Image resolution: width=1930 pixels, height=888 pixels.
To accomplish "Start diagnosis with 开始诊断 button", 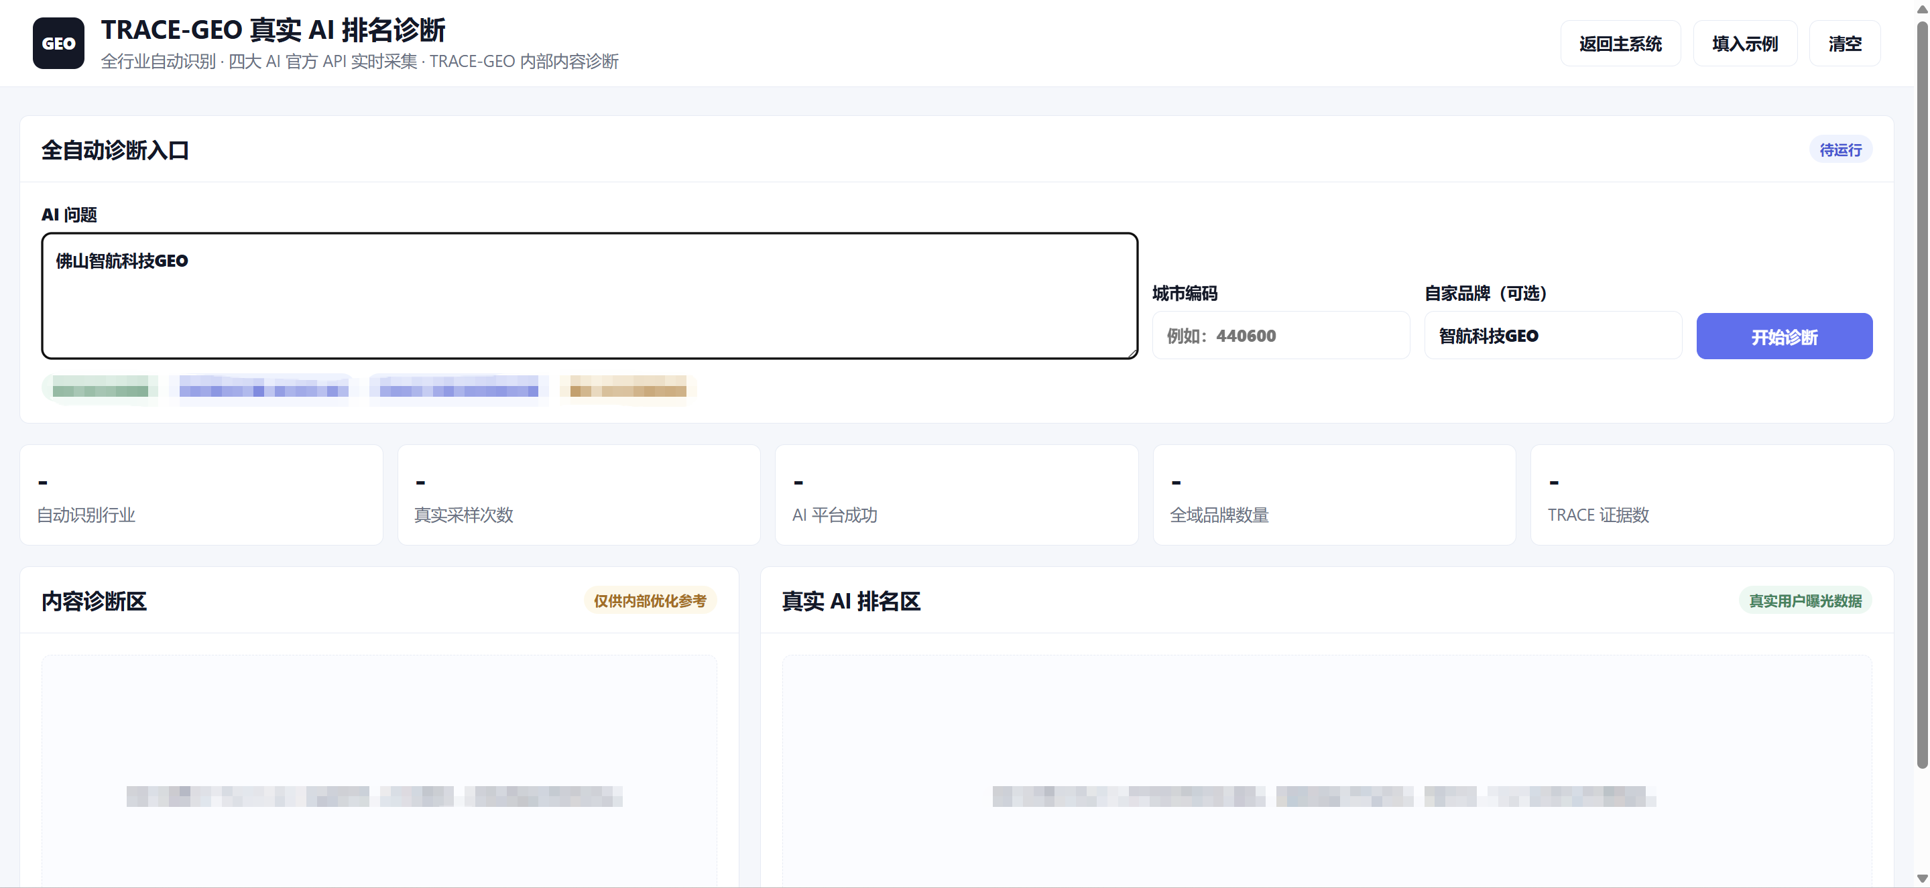I will click(x=1784, y=336).
